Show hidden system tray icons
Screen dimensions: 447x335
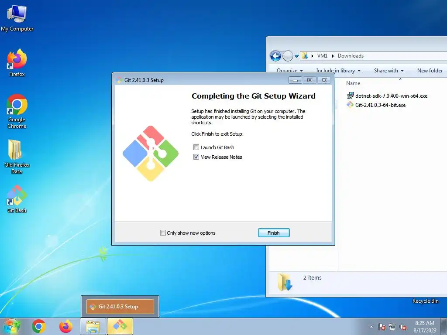point(371,327)
